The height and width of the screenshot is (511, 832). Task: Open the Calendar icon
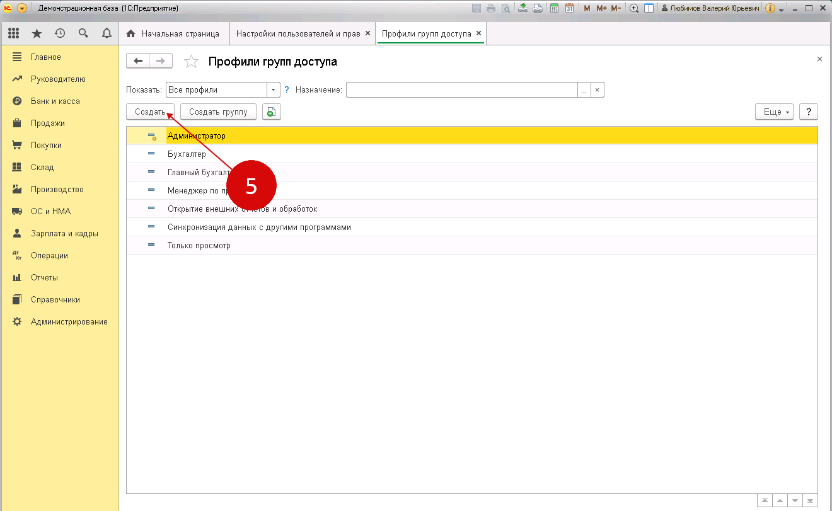[x=569, y=8]
